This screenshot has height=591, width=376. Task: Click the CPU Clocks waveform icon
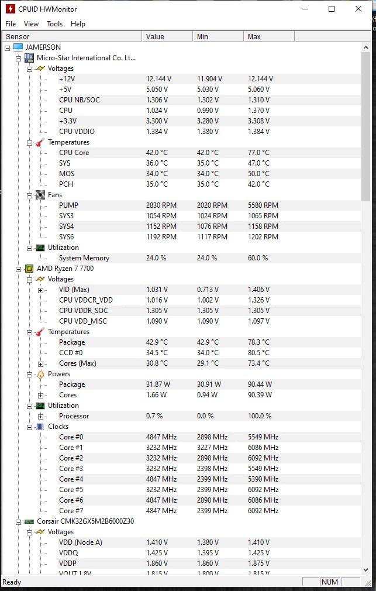point(40,427)
